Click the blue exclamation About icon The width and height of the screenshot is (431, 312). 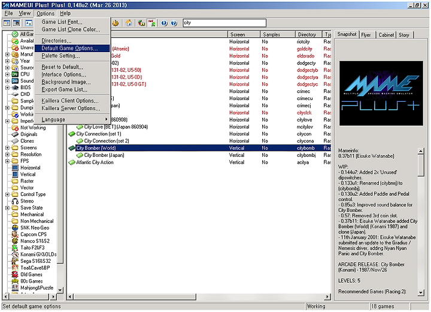pyautogui.click(x=164, y=23)
